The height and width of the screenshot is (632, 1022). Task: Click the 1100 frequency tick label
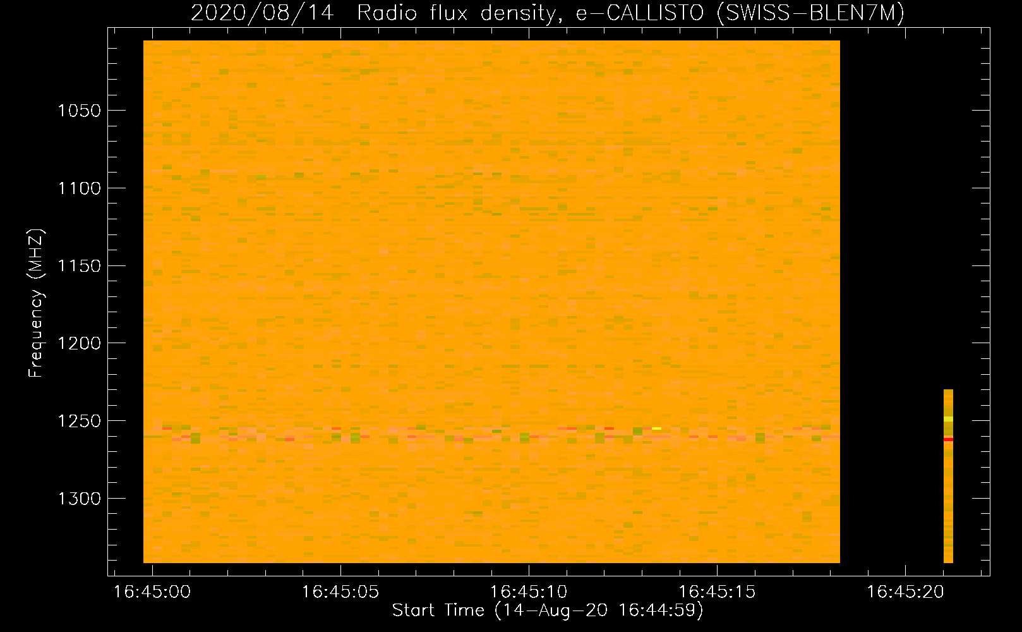[79, 188]
